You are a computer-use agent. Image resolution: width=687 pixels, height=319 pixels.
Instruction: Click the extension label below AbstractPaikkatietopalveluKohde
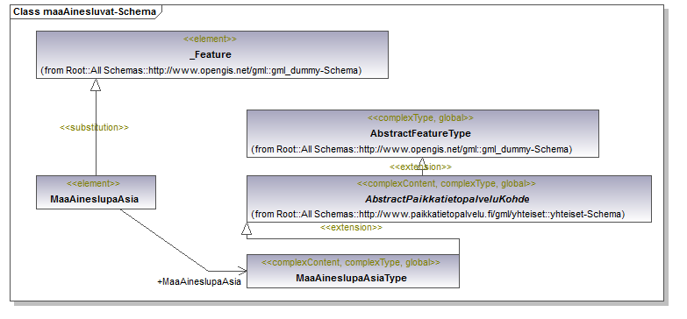point(351,228)
